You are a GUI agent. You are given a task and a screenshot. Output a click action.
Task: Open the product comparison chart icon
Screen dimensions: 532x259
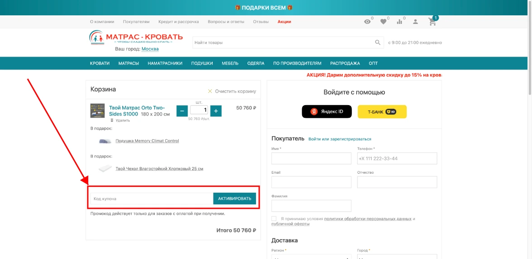pos(399,22)
